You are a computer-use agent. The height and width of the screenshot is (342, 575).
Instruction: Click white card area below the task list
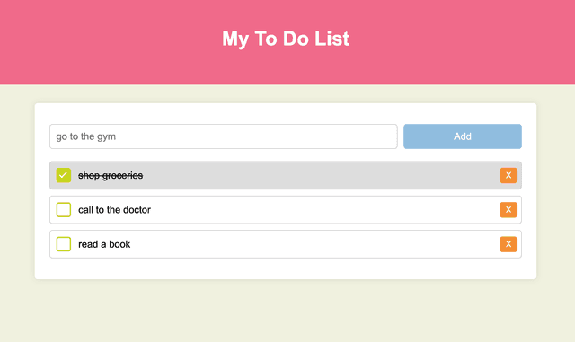coord(286,269)
